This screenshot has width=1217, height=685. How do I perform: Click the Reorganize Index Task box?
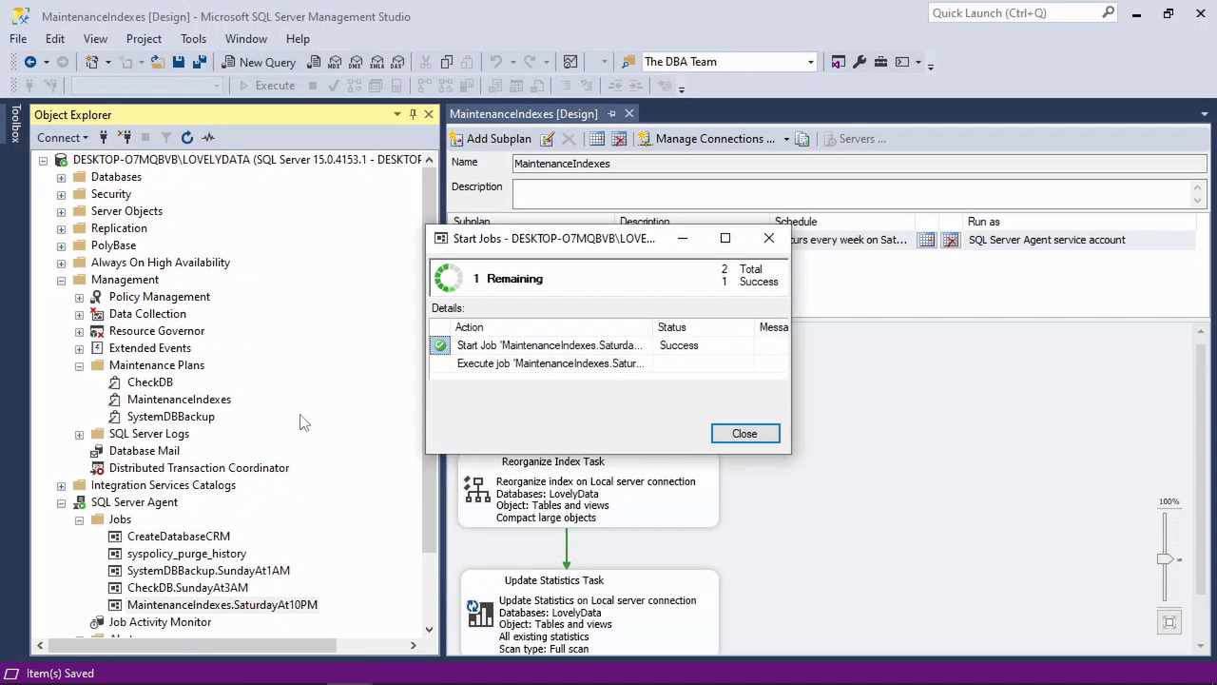click(x=588, y=490)
